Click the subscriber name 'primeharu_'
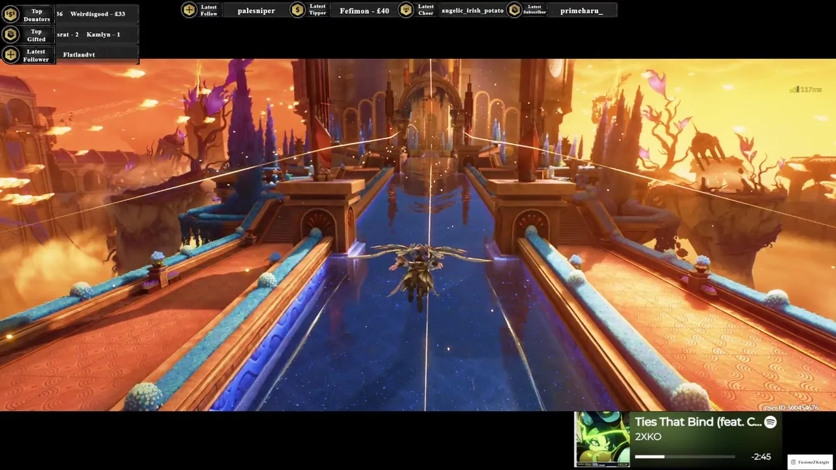The width and height of the screenshot is (836, 470). 581,10
